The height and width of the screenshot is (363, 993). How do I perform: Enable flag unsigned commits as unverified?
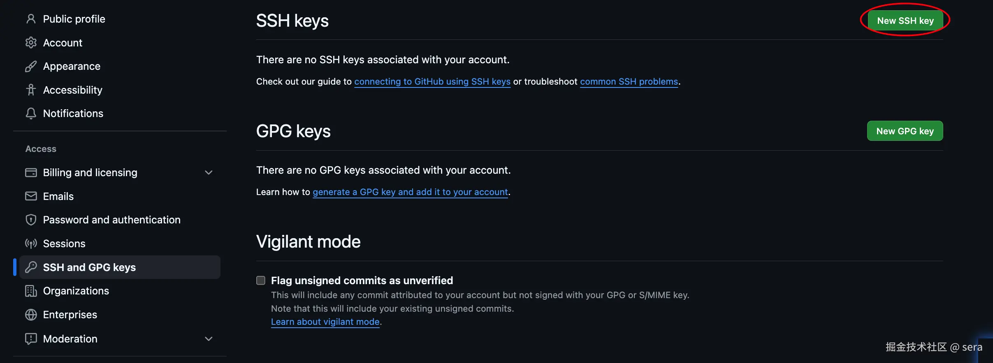coord(261,280)
